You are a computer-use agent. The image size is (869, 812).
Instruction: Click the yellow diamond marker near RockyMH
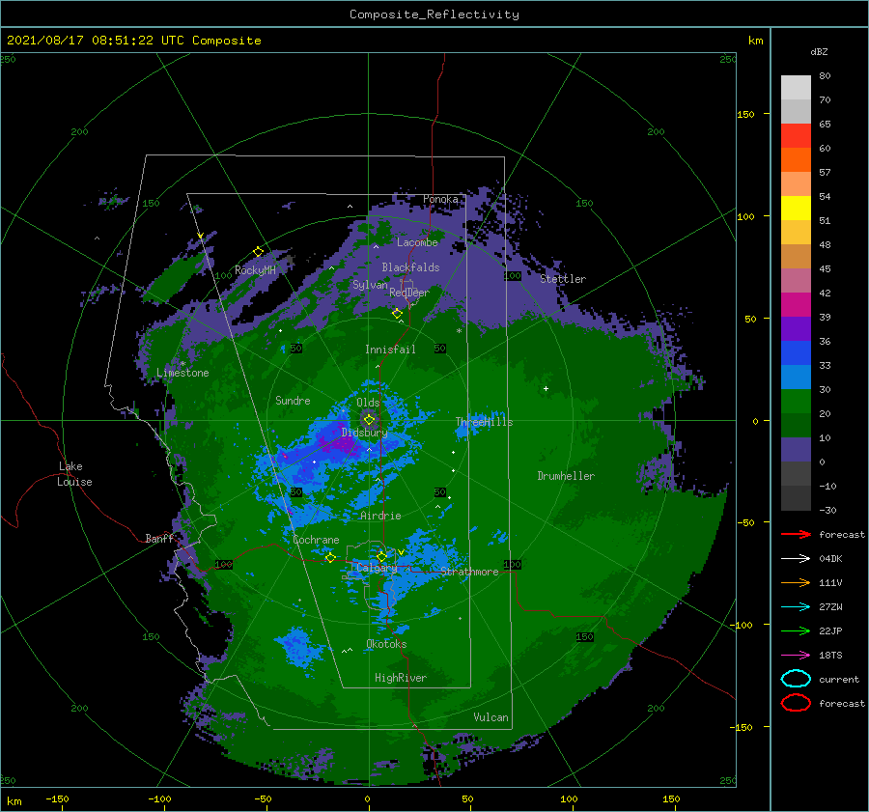pyautogui.click(x=258, y=252)
